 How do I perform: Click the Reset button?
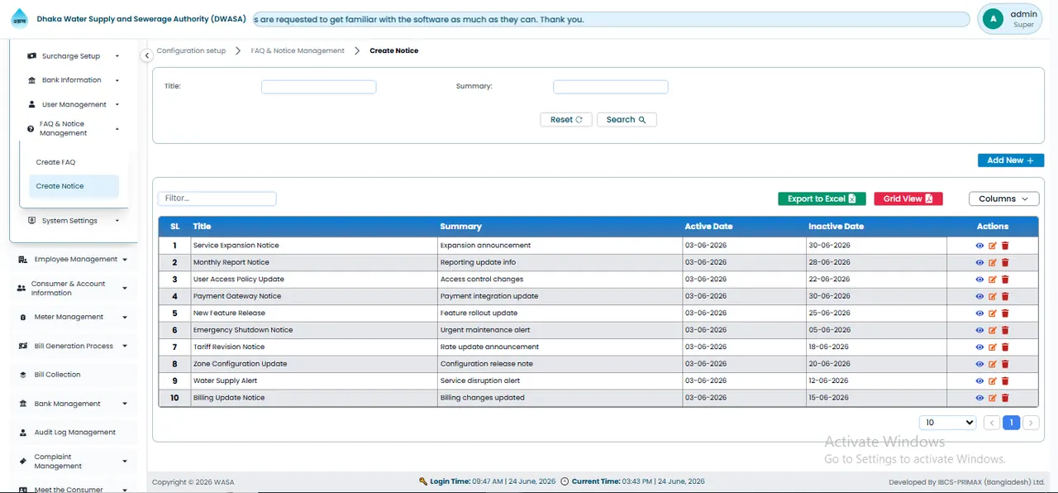point(566,120)
